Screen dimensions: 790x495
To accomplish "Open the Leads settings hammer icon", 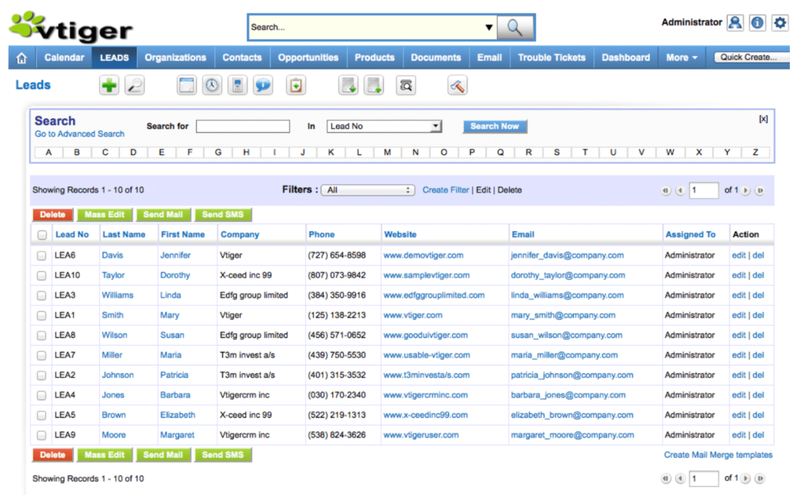I will point(457,85).
